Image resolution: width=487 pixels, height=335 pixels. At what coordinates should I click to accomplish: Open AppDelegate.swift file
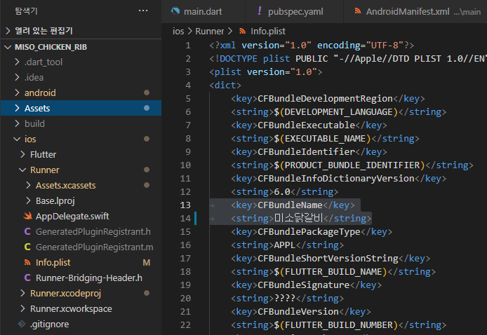72,216
